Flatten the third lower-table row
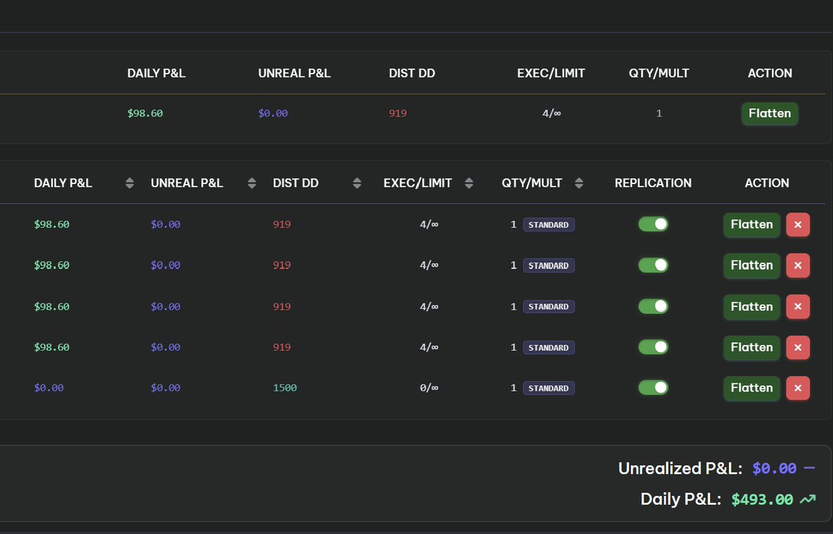Screen dimensions: 833x534 (752, 306)
